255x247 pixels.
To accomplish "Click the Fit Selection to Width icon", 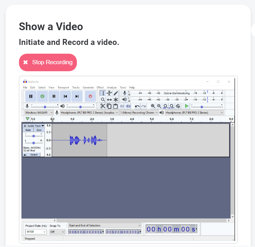I will [165, 106].
